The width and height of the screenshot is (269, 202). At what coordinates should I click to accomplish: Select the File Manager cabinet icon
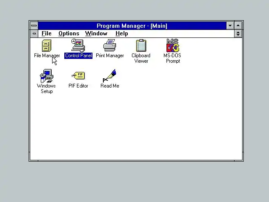pos(47,46)
